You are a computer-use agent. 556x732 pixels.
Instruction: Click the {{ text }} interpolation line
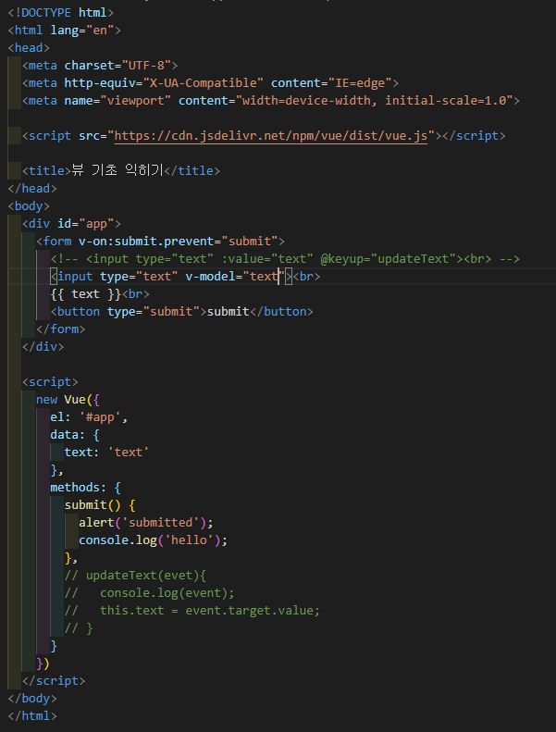pos(100,294)
